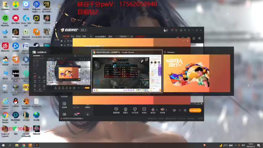
Task: Open File Explorer from the taskbar
Action: tap(17, 145)
